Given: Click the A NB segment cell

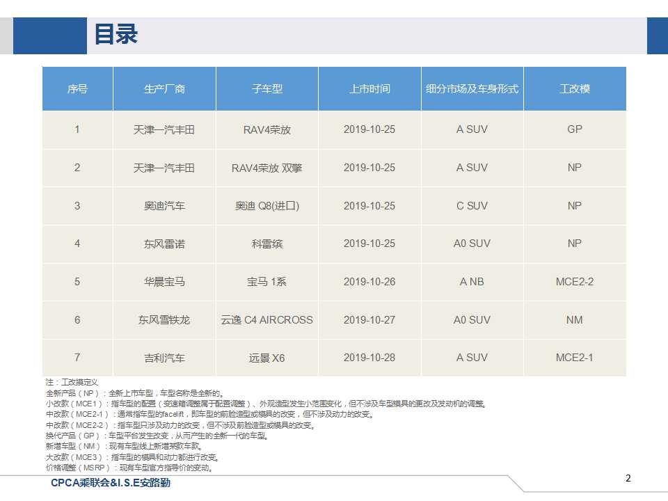Looking at the screenshot, I should coord(472,282).
